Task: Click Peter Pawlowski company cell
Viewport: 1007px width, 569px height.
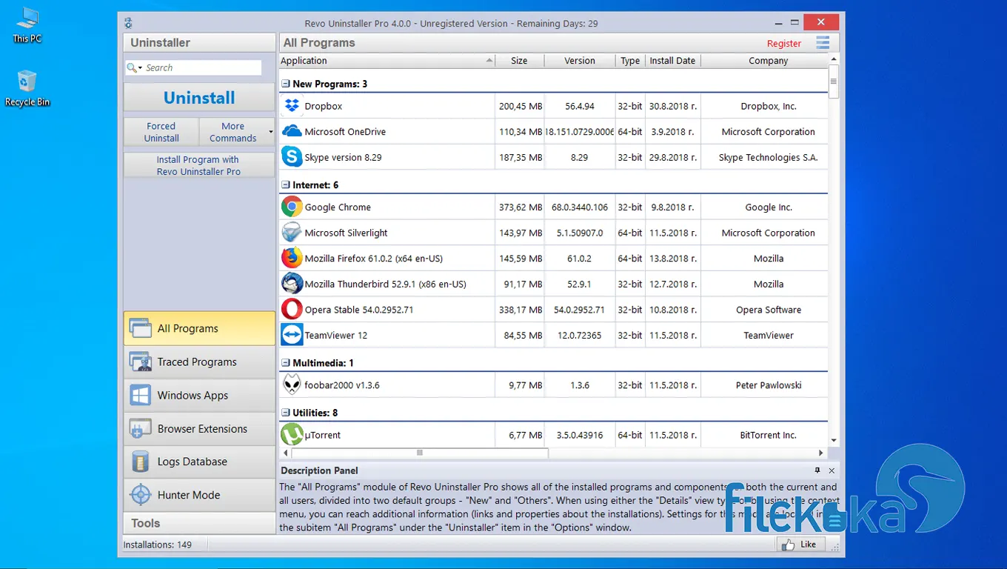Action: [x=769, y=385]
